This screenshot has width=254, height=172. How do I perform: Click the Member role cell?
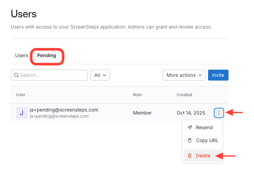tap(142, 113)
